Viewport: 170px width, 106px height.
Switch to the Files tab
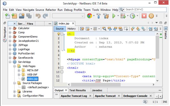30,24
